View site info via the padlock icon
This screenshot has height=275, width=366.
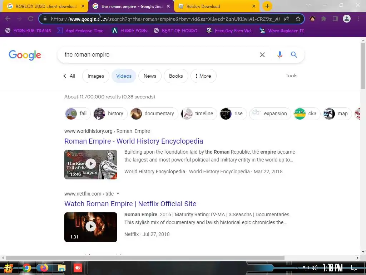coord(45,19)
